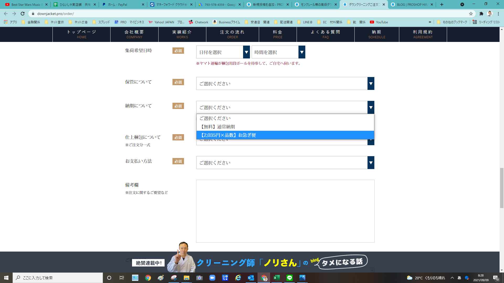The image size is (504, 283).
Task: Open Chrome three-dot menu
Action: tap(498, 14)
